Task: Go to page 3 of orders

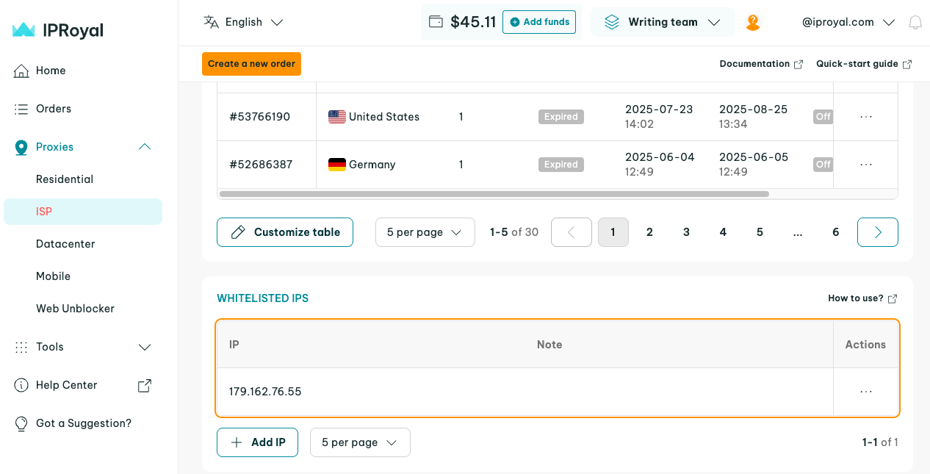Action: coord(686,232)
